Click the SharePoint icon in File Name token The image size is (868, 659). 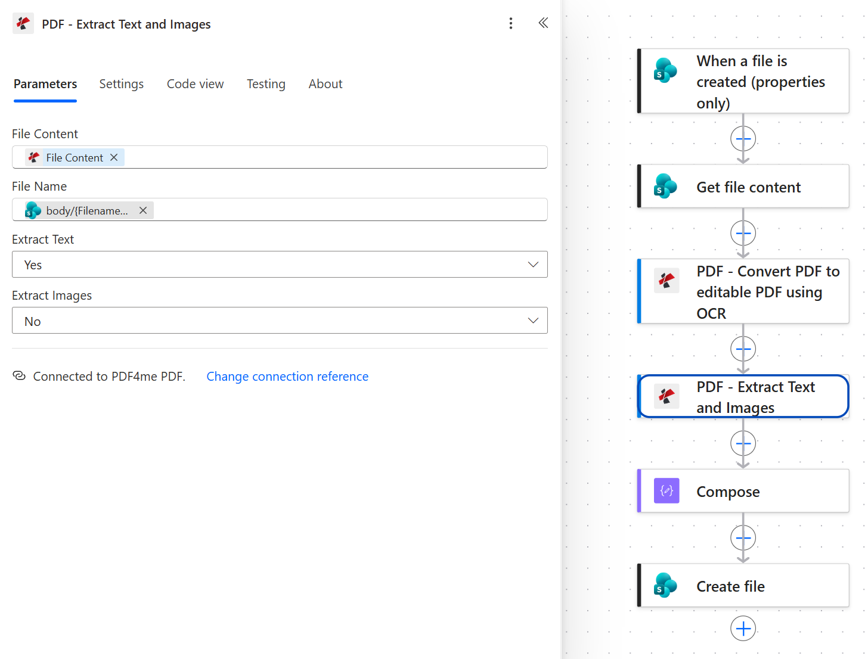coord(33,210)
